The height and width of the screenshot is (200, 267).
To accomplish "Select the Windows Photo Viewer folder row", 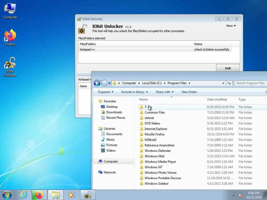I will [203, 172].
